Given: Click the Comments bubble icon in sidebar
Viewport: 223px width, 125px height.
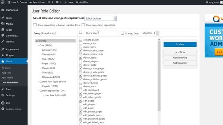Looking at the screenshot, I should point(3,35).
